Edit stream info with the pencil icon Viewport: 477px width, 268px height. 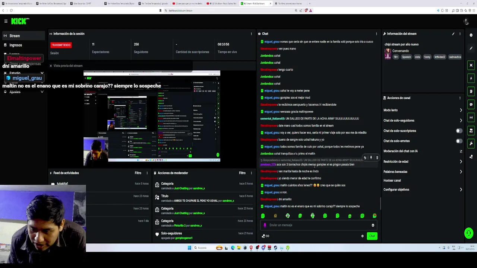453,34
